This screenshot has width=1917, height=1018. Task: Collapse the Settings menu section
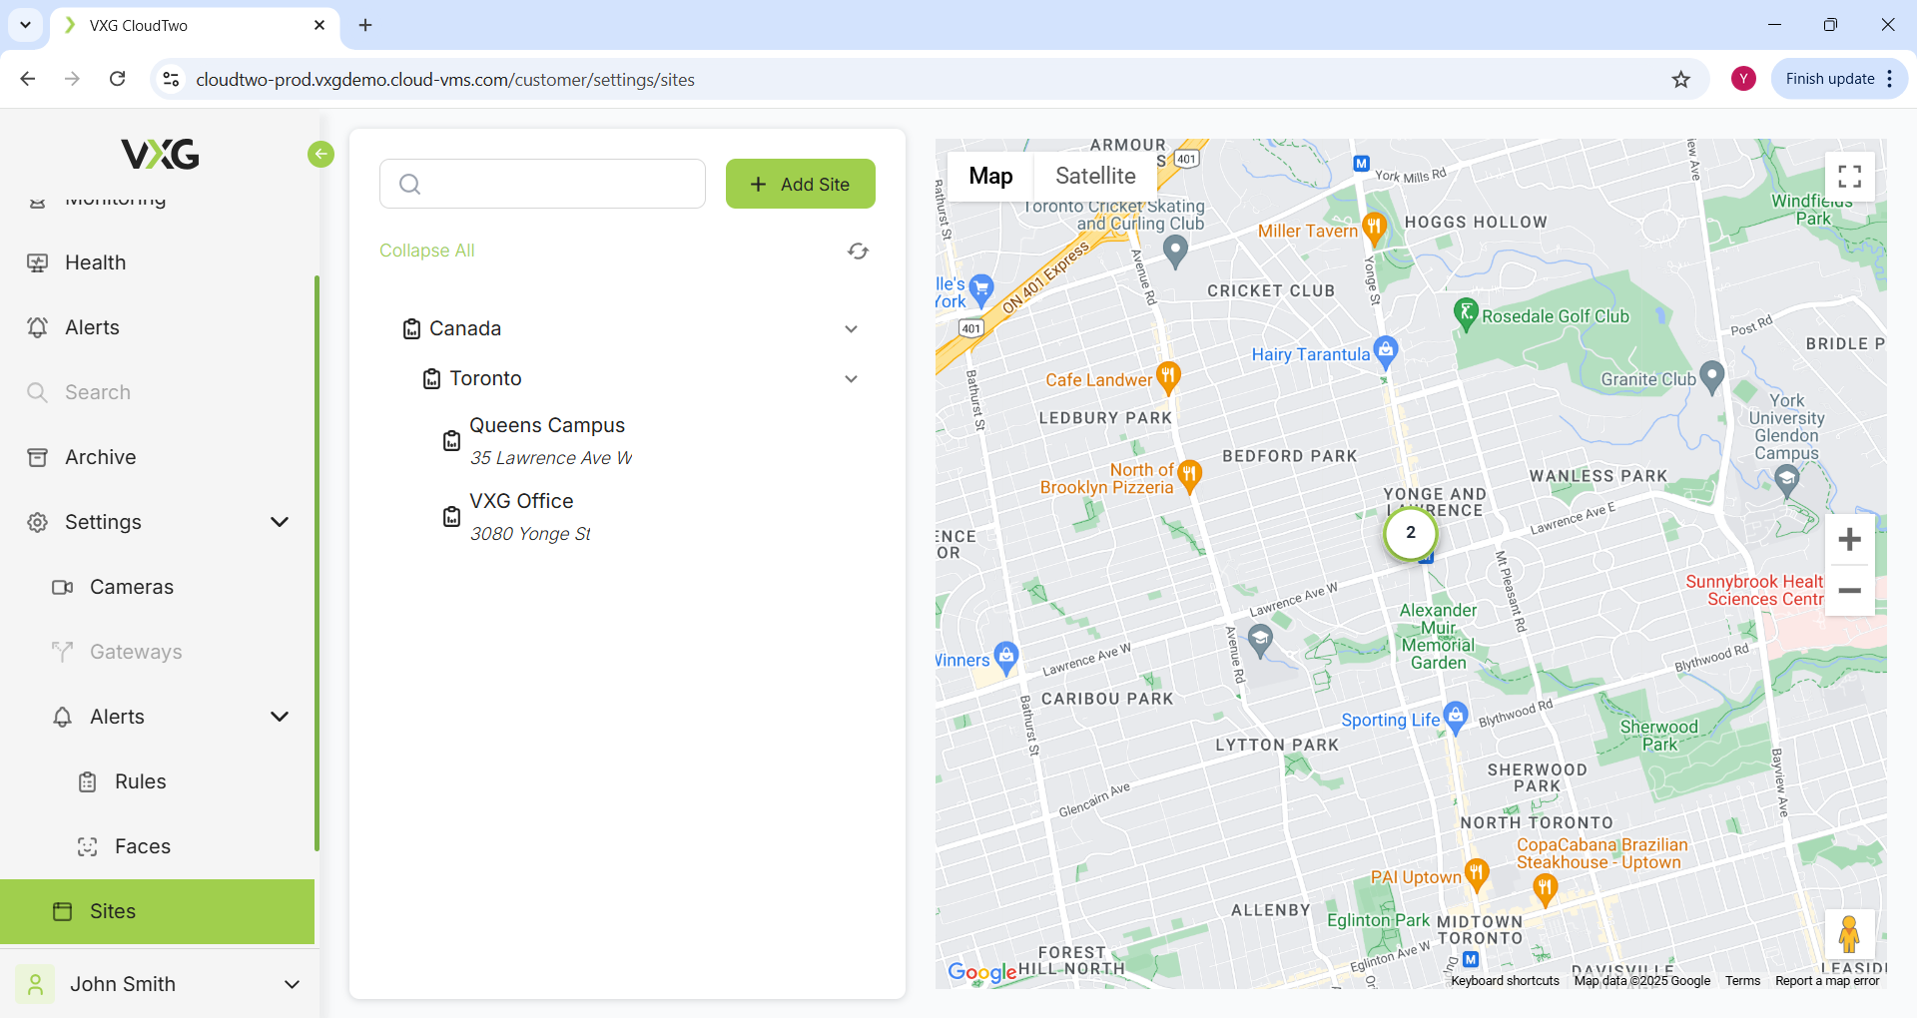[x=280, y=522]
